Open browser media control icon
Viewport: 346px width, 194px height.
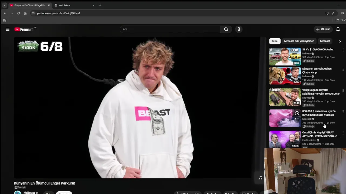343,13
